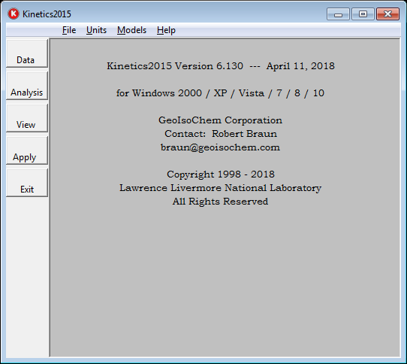This screenshot has width=407, height=364.
Task: Open the Units menu
Action: pyautogui.click(x=96, y=30)
